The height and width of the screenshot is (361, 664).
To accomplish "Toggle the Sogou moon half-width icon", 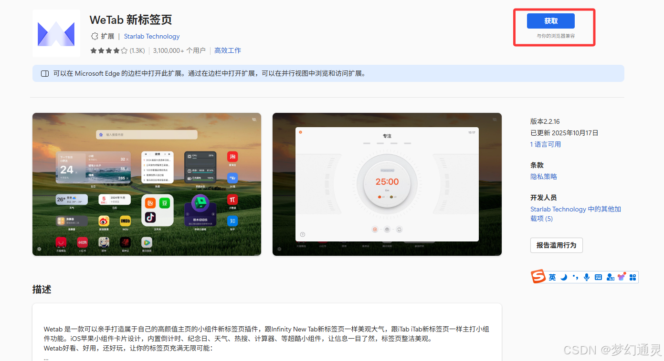I will [564, 277].
